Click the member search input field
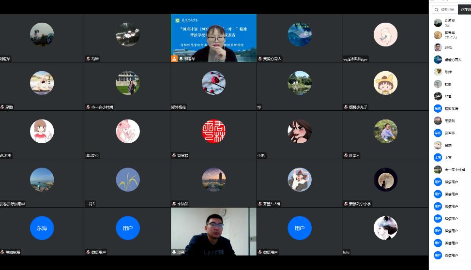This screenshot has width=471, height=270. pyautogui.click(x=447, y=10)
